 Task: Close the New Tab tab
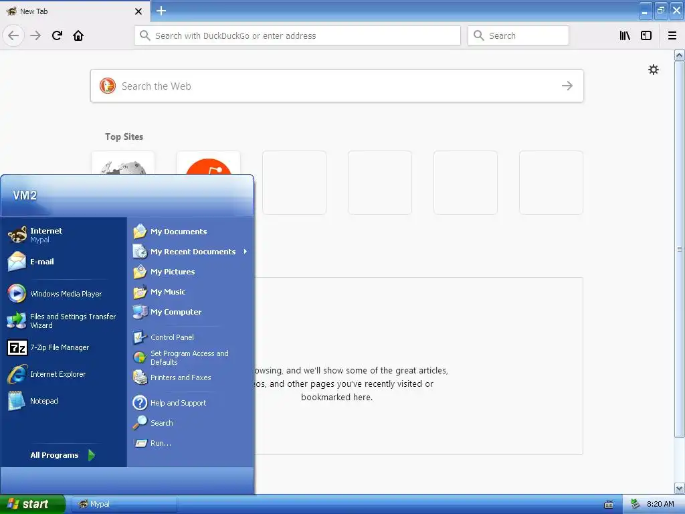[138, 11]
